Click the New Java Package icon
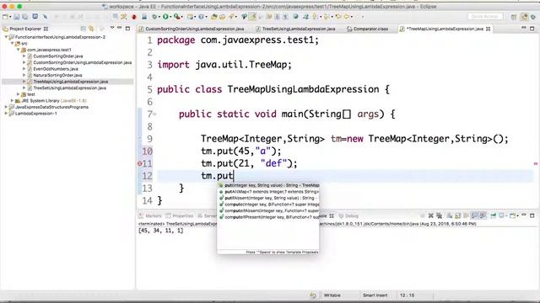 [x=191, y=17]
